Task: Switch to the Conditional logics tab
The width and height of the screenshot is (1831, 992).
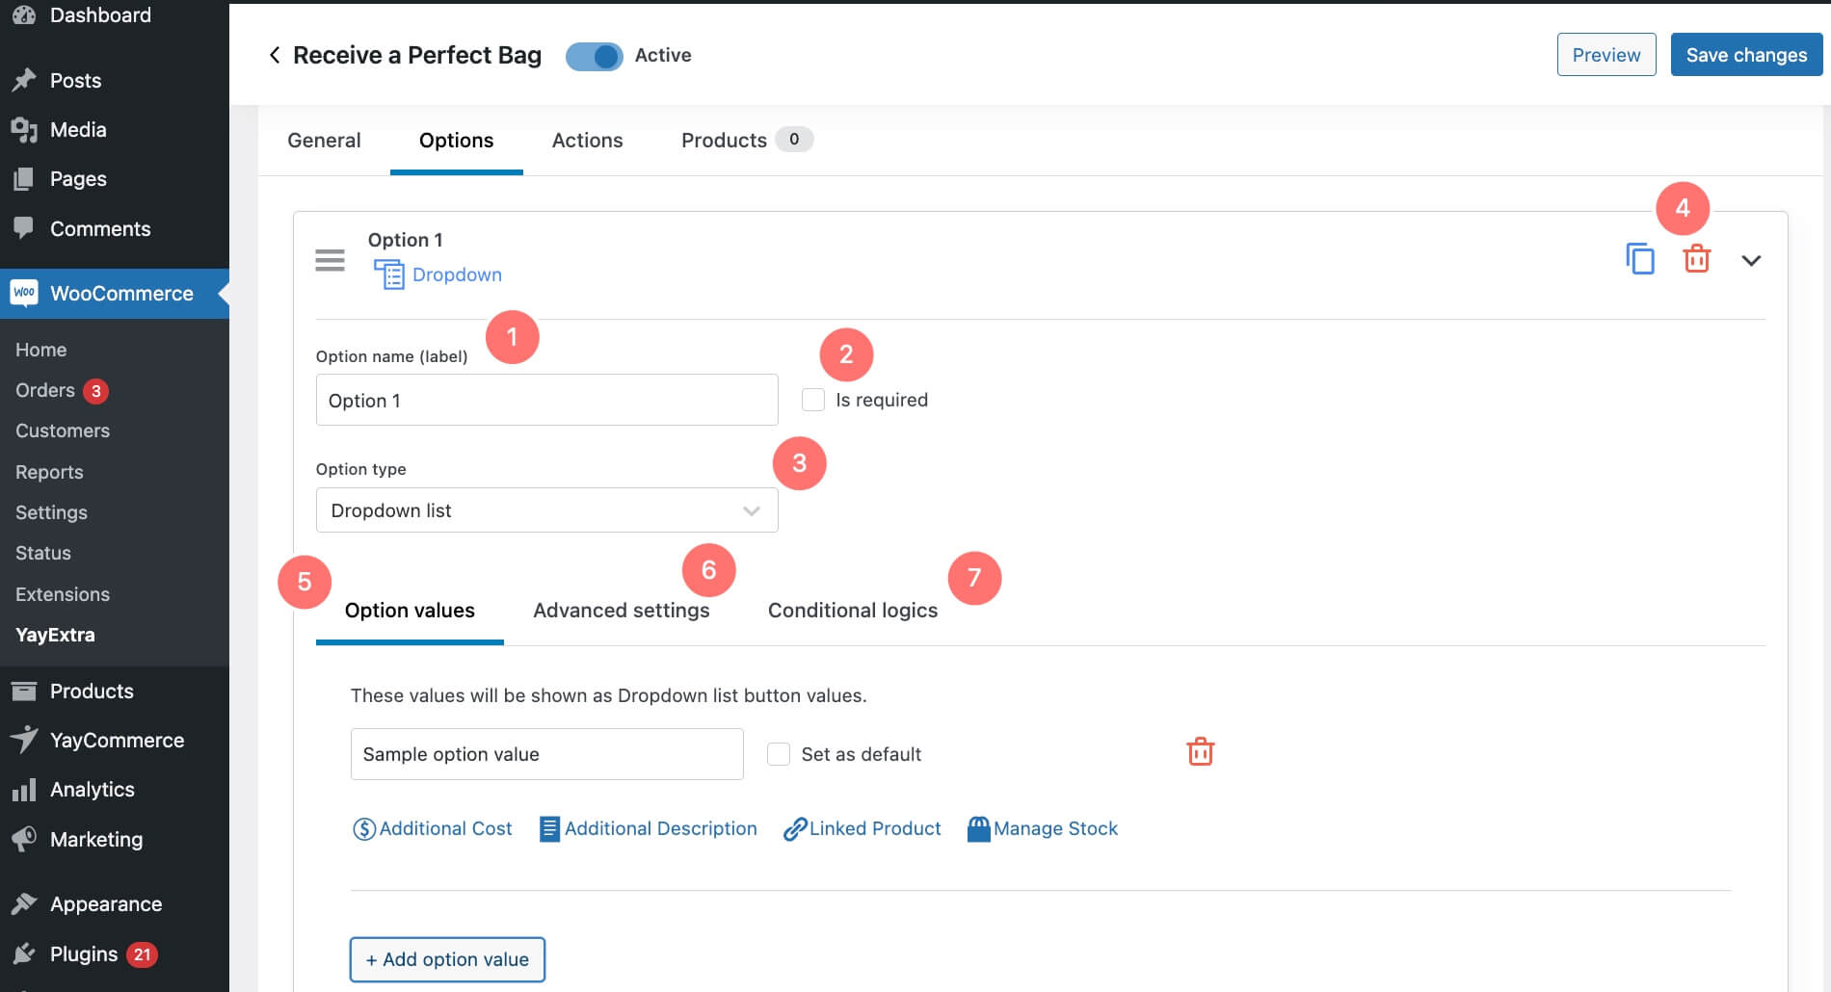Action: [x=852, y=610]
